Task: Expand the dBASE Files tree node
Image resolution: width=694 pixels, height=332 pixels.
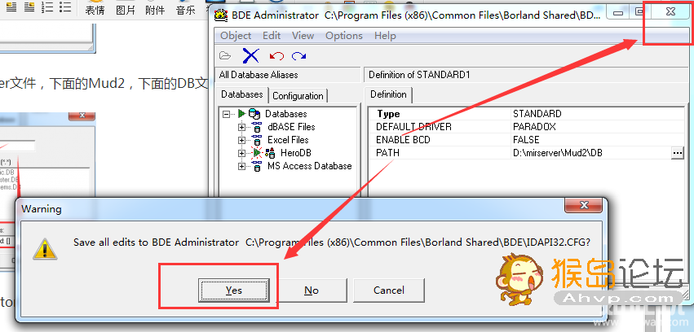Action: point(241,127)
